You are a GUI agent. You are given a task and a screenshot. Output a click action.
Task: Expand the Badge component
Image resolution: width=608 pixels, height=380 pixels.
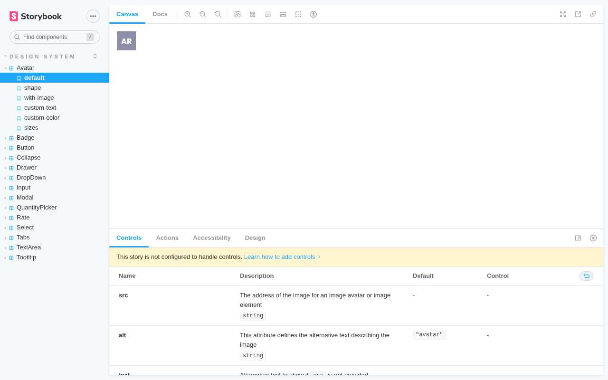point(25,138)
